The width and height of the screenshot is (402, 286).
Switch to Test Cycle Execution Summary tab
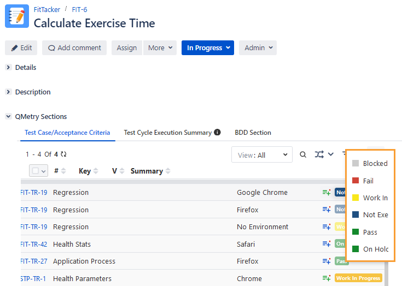[168, 133]
